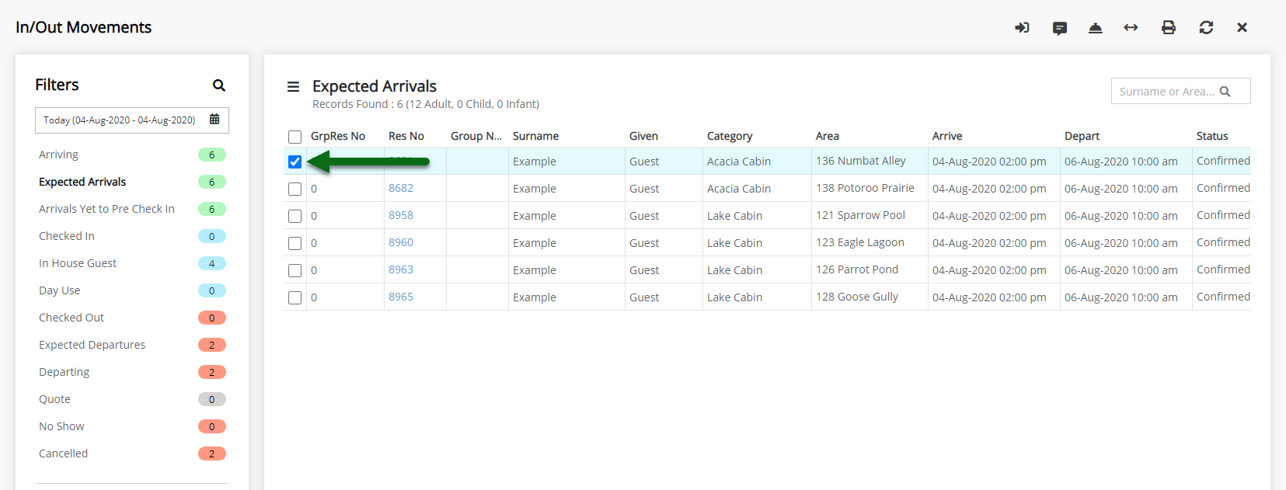This screenshot has width=1286, height=490.
Task: Tick the checkbox for reservation 8960
Action: pos(294,243)
